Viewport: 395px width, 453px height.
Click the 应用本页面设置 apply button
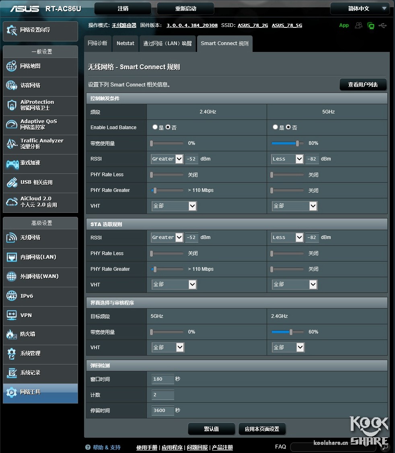point(262,429)
